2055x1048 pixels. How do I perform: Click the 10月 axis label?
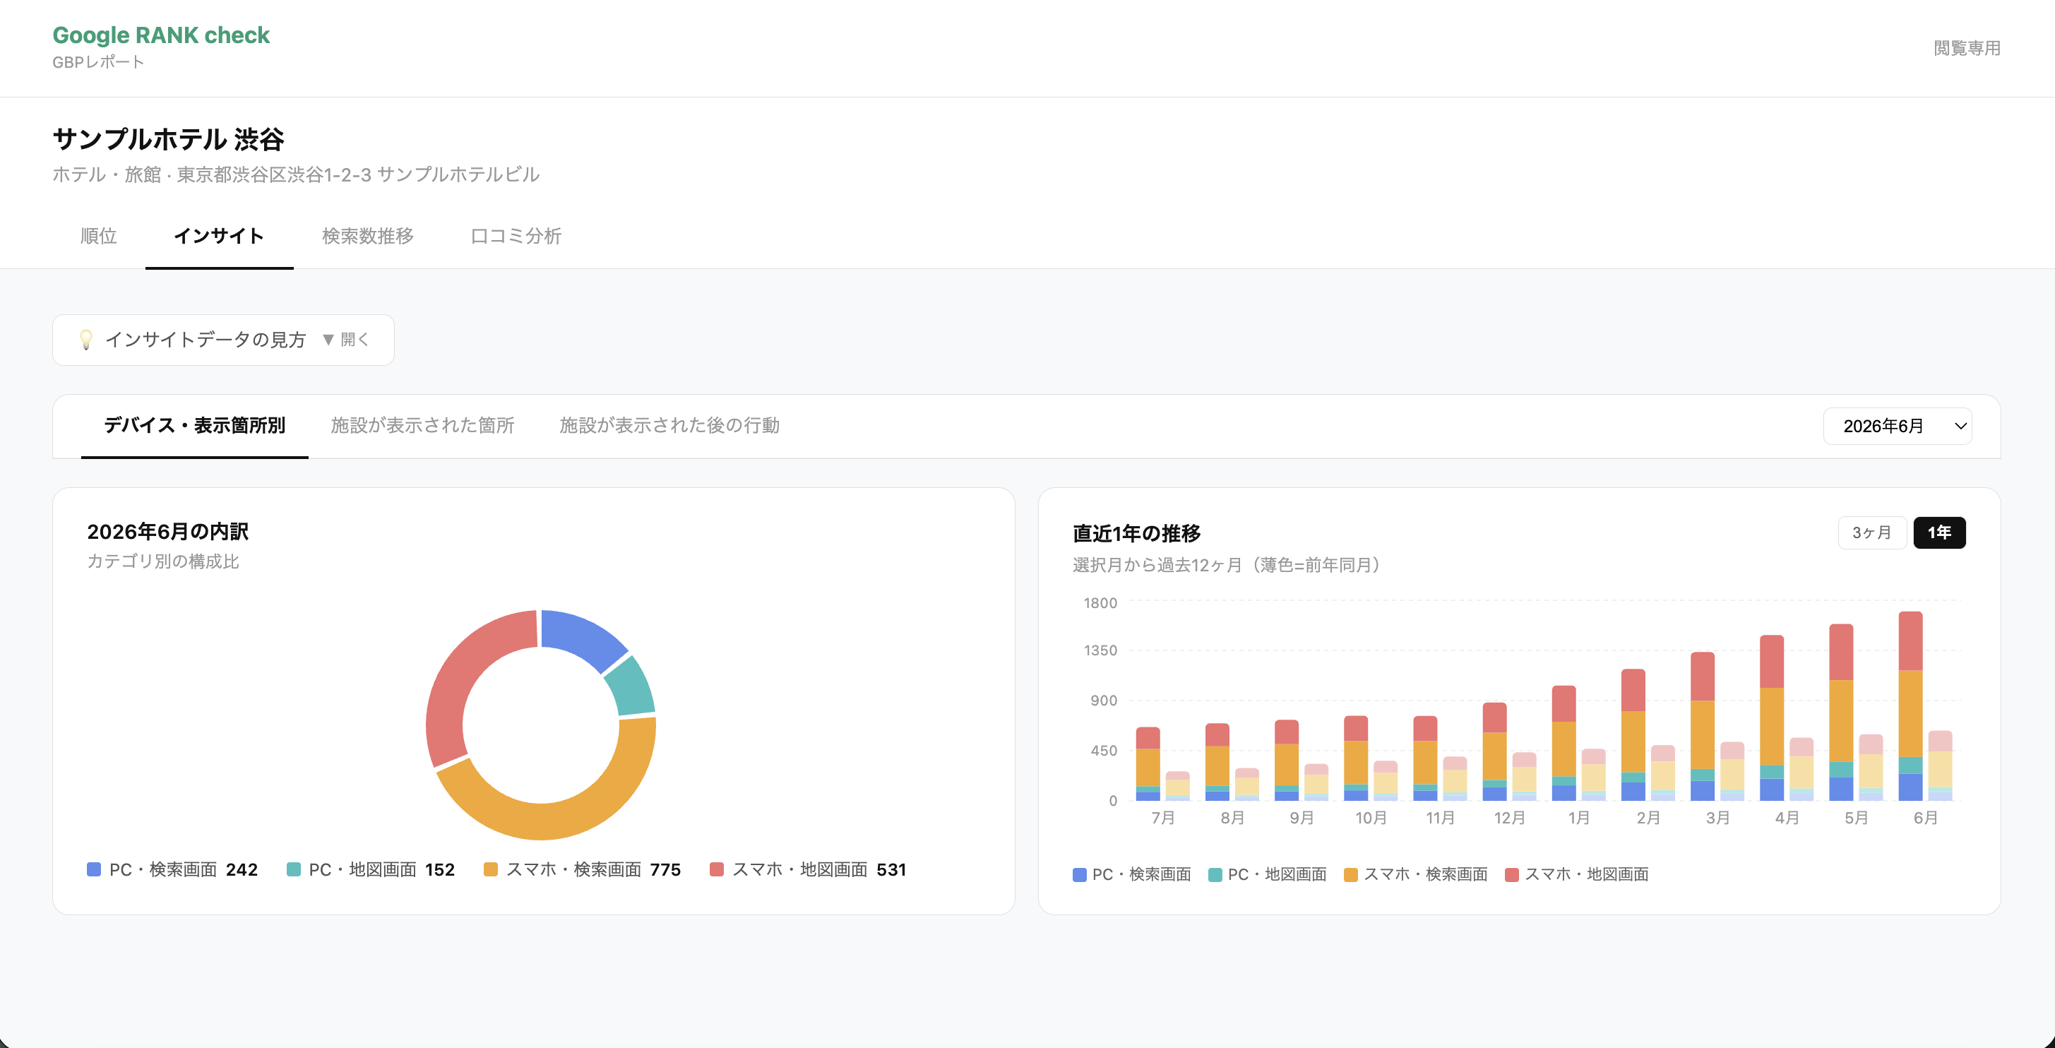pyautogui.click(x=1371, y=818)
